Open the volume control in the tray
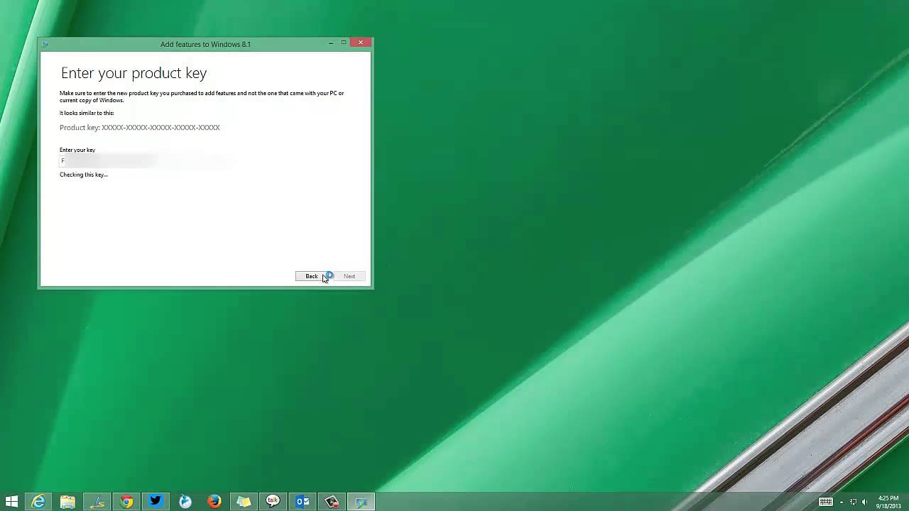Image resolution: width=909 pixels, height=511 pixels. pos(864,502)
